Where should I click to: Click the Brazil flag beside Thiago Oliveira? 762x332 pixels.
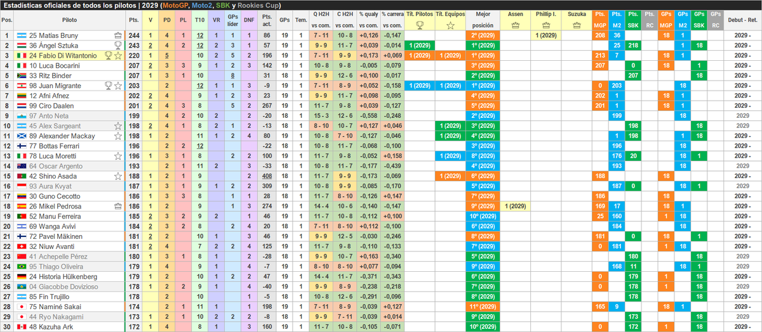click(21, 266)
